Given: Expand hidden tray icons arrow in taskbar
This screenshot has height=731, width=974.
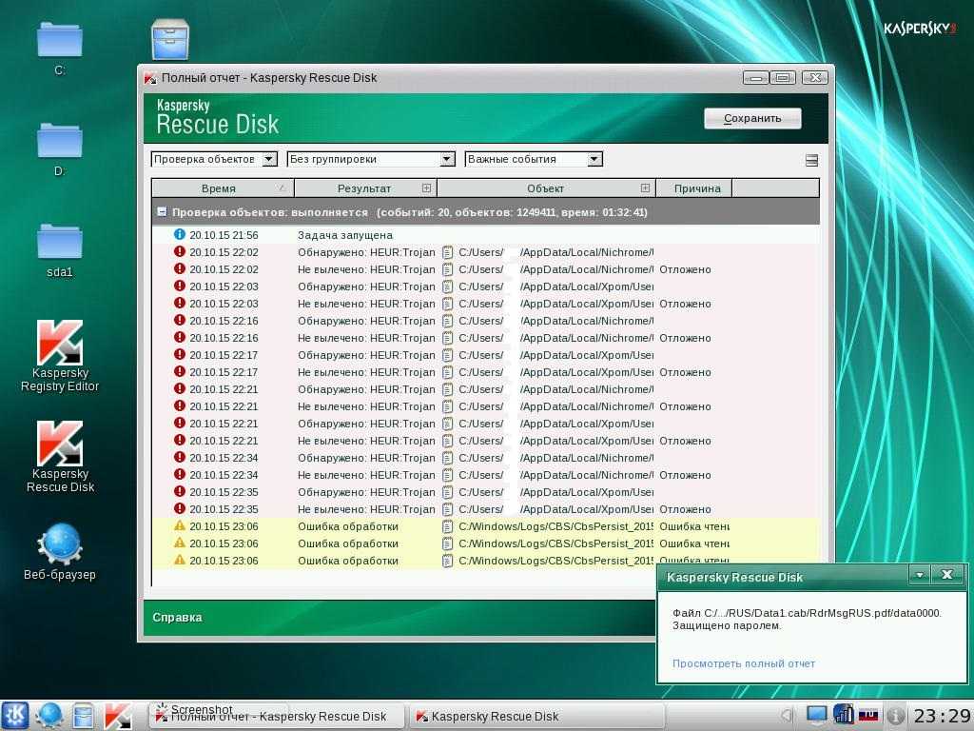Looking at the screenshot, I should (x=787, y=716).
